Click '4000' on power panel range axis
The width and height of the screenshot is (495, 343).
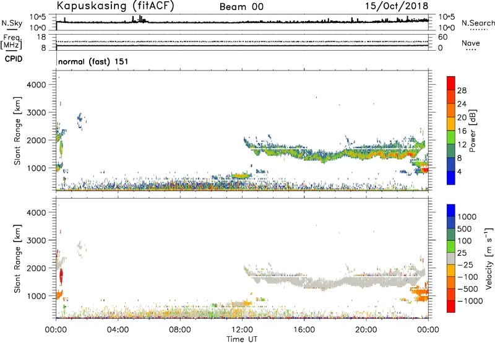click(x=37, y=85)
